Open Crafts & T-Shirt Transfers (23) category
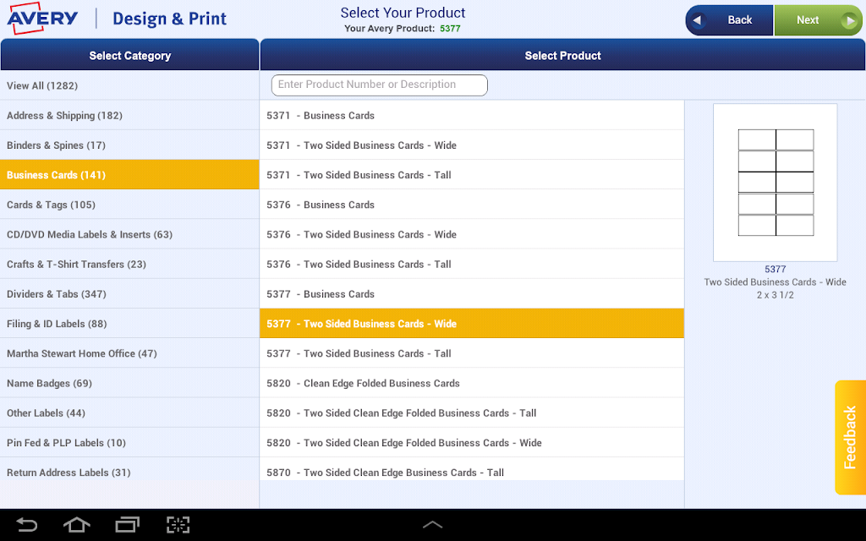This screenshot has width=866, height=541. pyautogui.click(x=129, y=265)
